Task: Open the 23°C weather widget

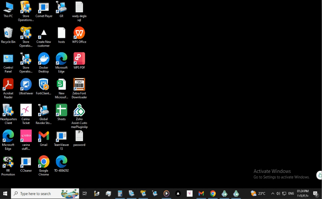Action: click(258, 193)
